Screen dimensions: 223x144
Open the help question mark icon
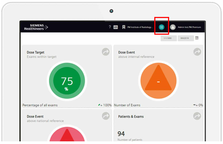pyautogui.click(x=110, y=27)
